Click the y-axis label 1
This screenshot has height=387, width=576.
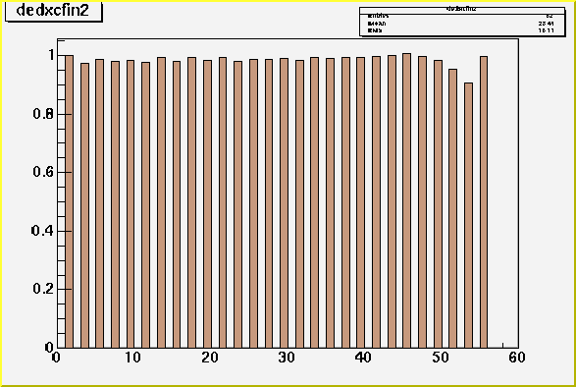(51, 55)
